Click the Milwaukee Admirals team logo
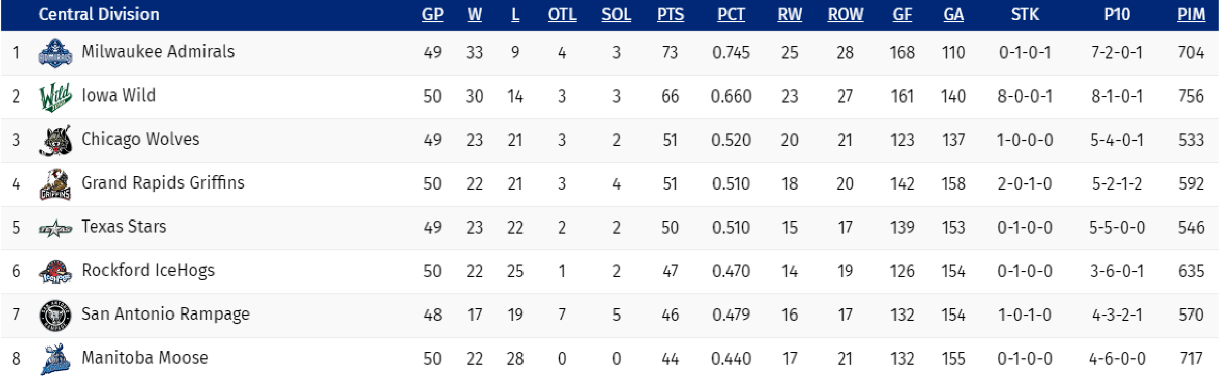The height and width of the screenshot is (377, 1221). pos(55,53)
